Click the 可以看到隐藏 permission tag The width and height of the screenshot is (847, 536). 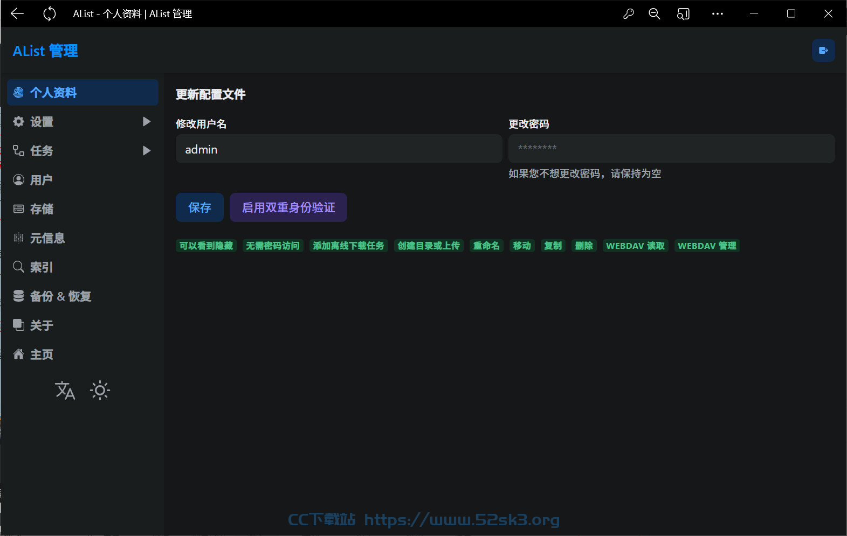point(206,246)
